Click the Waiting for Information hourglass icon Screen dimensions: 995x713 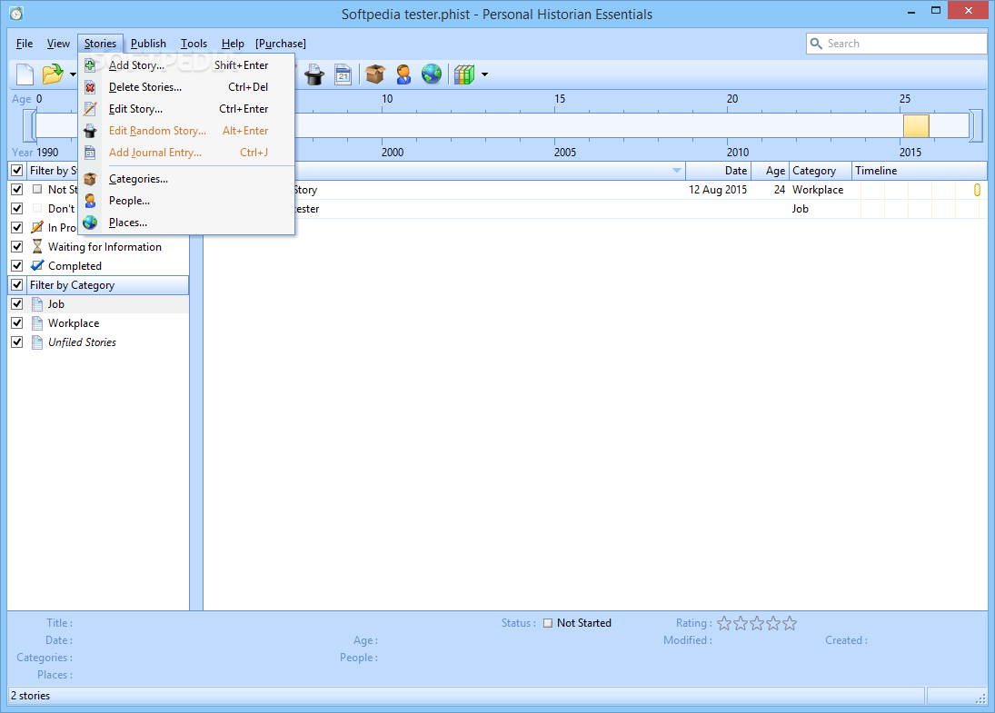tap(37, 246)
